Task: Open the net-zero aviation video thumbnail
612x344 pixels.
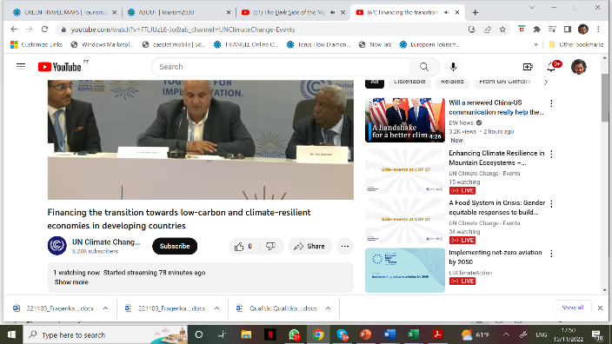Action: pos(405,270)
